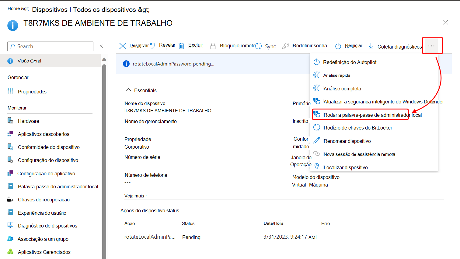Click the Desativar X icon in toolbar
Image resolution: width=460 pixels, height=259 pixels.
coord(123,46)
